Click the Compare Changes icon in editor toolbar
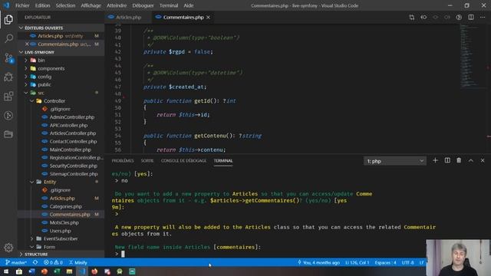The height and width of the screenshot is (276, 491). [412, 17]
